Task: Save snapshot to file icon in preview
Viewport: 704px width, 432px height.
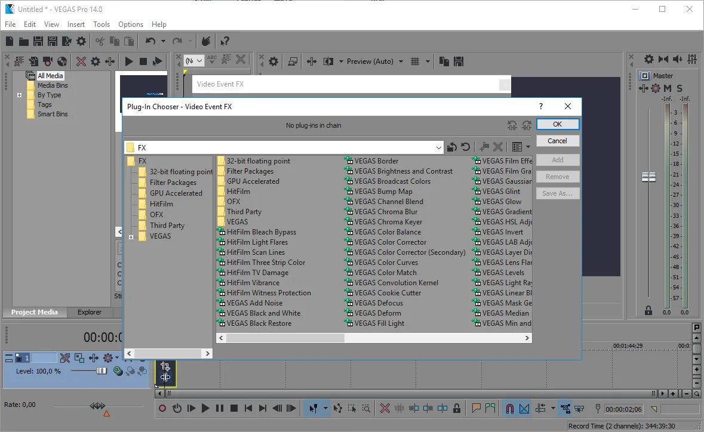Action: click(x=459, y=61)
